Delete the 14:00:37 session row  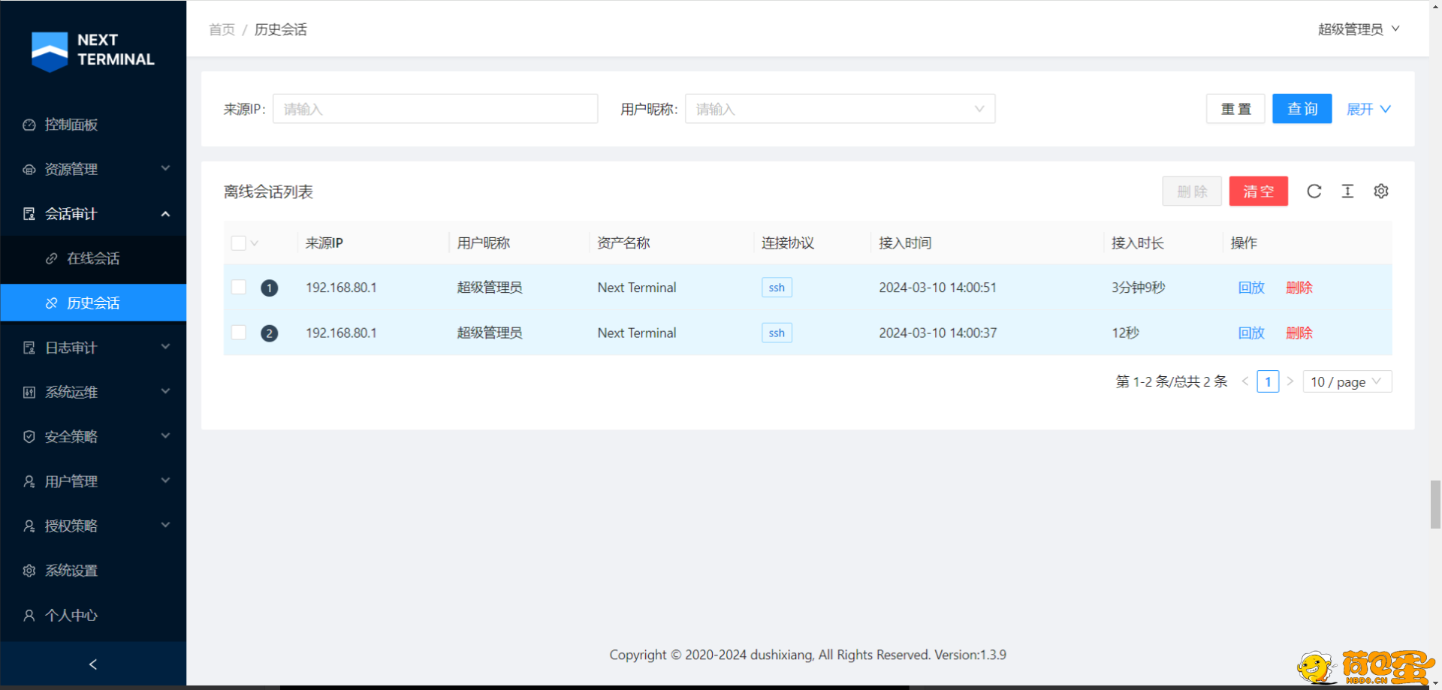coord(1299,333)
